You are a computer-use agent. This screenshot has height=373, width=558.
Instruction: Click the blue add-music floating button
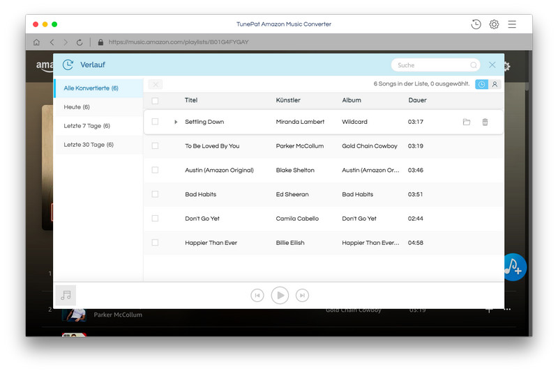[x=515, y=267]
